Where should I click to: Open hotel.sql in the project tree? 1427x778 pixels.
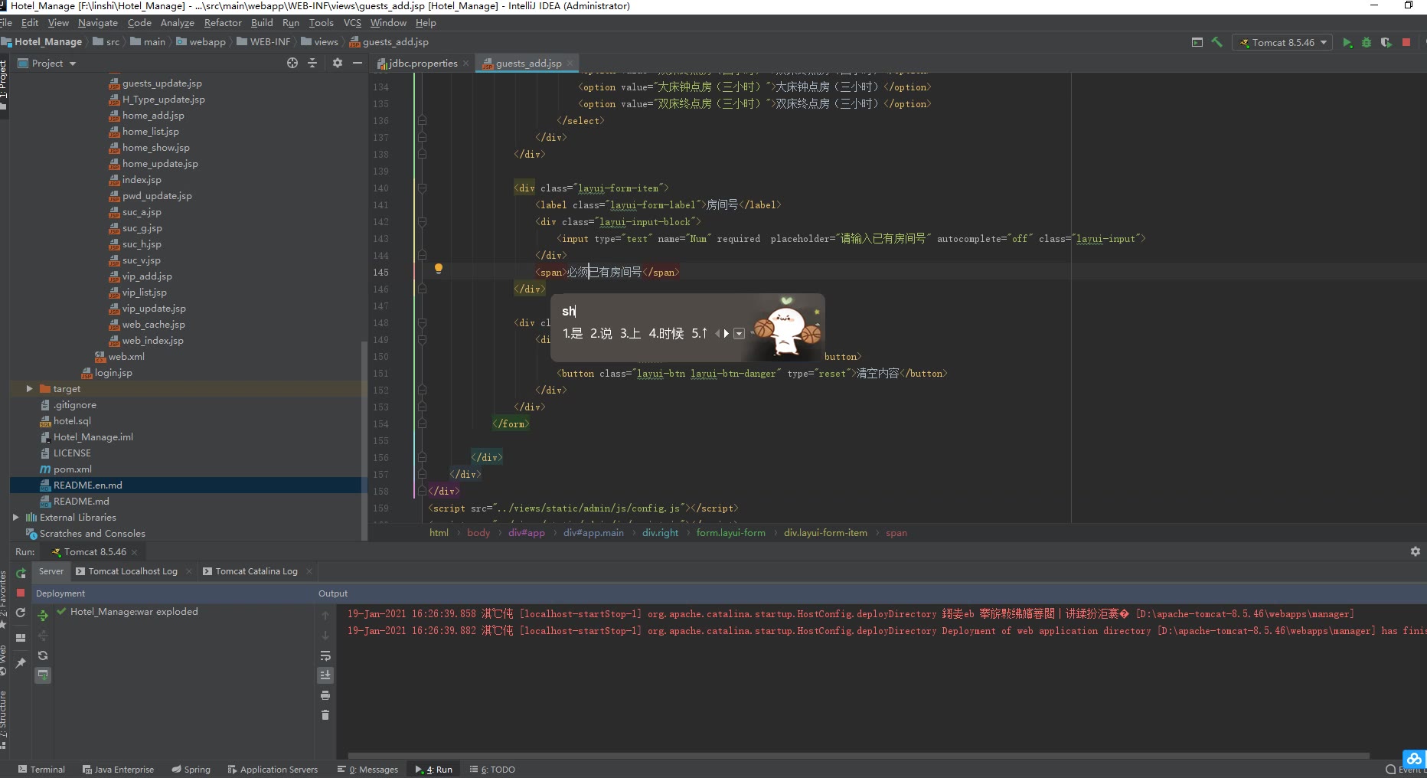point(72,421)
